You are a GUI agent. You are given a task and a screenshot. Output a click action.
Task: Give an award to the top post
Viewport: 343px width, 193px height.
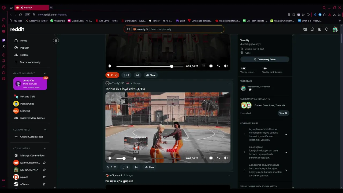point(137,75)
